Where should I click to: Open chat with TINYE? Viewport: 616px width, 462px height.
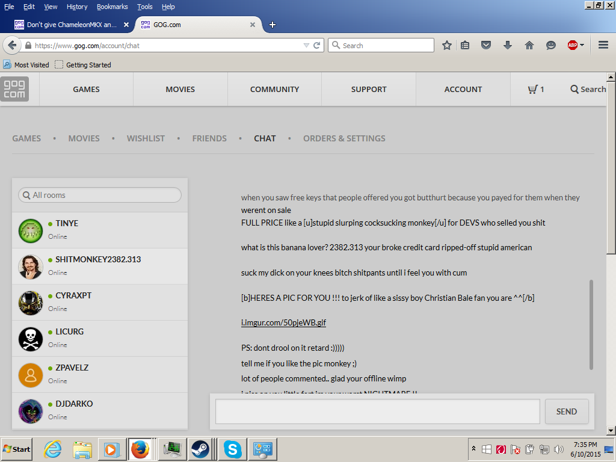(x=100, y=230)
